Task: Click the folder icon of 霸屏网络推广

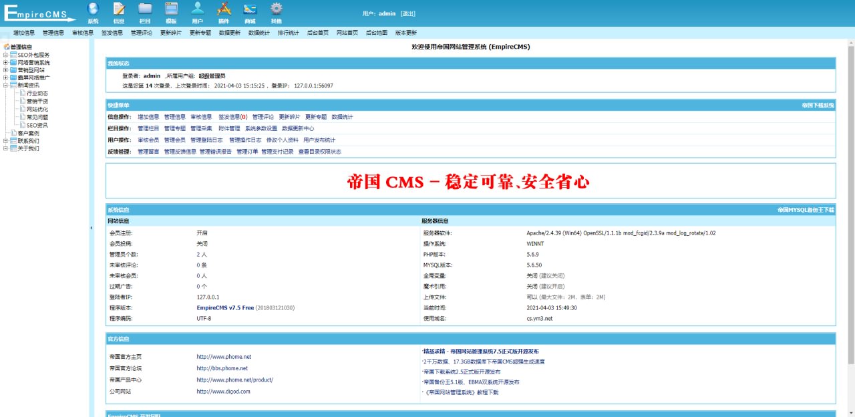Action: [13, 78]
